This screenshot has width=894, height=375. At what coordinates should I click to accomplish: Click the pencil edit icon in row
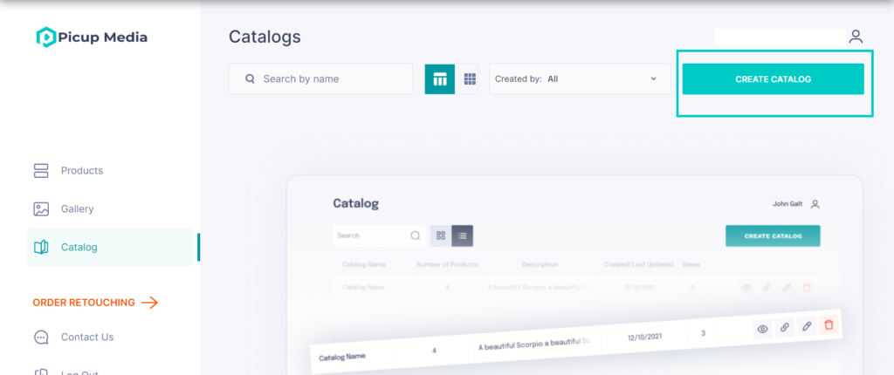pos(806,326)
